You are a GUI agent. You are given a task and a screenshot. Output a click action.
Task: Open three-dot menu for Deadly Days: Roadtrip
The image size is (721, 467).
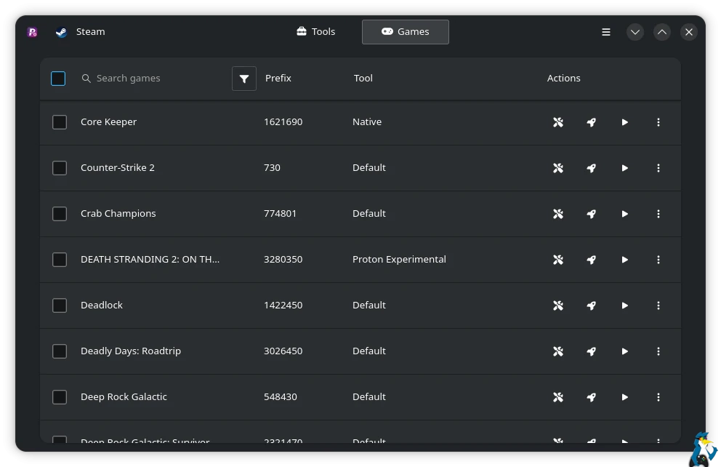point(658,351)
